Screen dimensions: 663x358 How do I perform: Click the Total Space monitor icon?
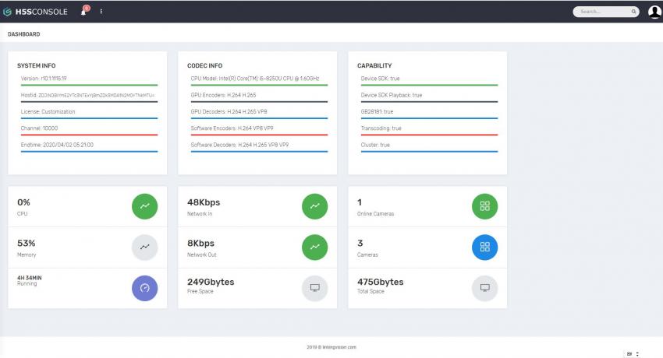[484, 287]
